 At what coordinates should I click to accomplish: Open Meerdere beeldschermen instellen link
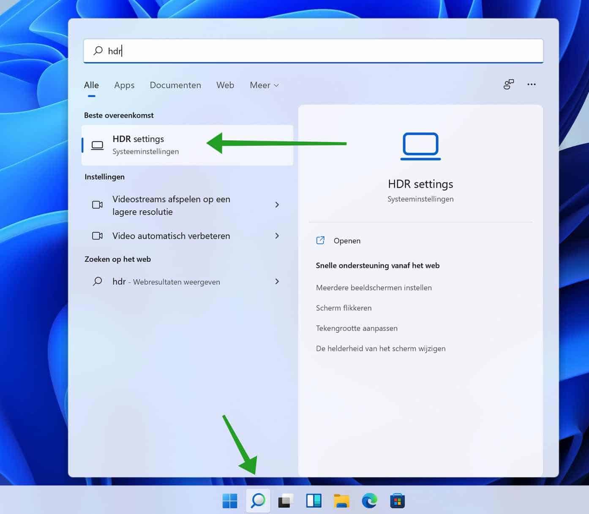(x=374, y=288)
